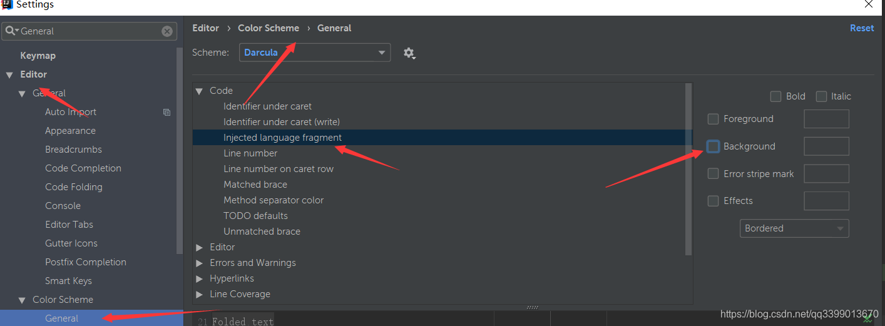Collapse the General node under Editor
885x326 pixels.
[x=22, y=94]
